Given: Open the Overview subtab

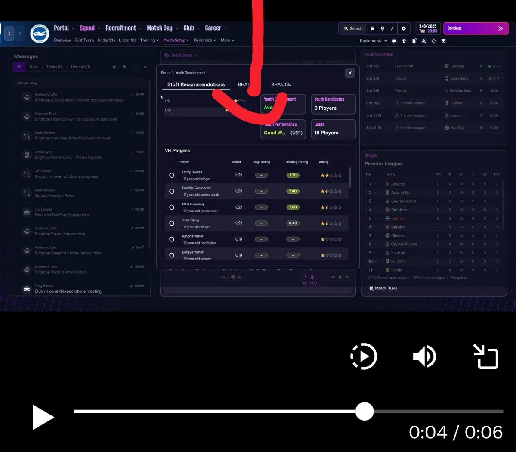Looking at the screenshot, I should pyautogui.click(x=62, y=40).
